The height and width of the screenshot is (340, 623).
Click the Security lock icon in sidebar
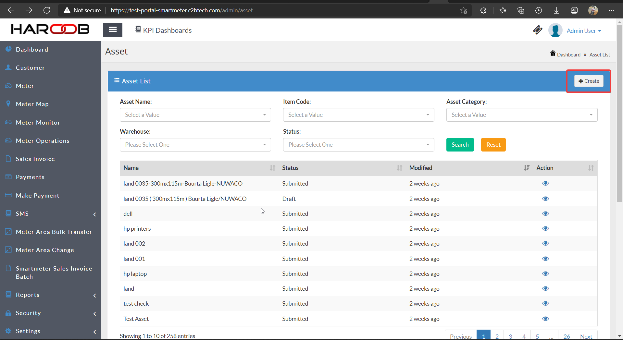point(8,313)
